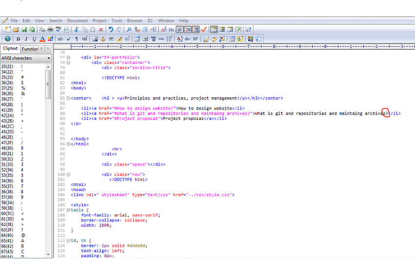This screenshot has height=259, width=415.
Task: Select the Cliptext tab
Action: click(10, 48)
